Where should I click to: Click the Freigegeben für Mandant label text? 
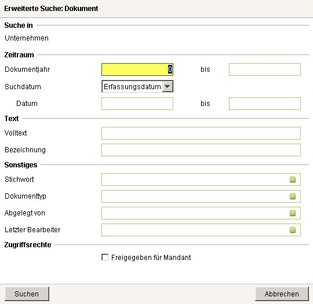click(151, 258)
